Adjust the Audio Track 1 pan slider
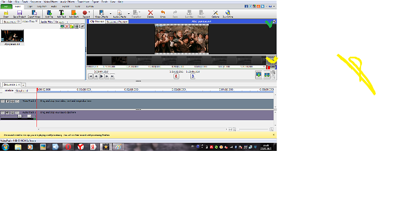 click(29, 116)
